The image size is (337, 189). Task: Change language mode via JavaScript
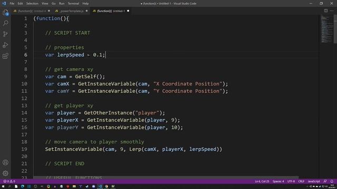pyautogui.click(x=314, y=181)
